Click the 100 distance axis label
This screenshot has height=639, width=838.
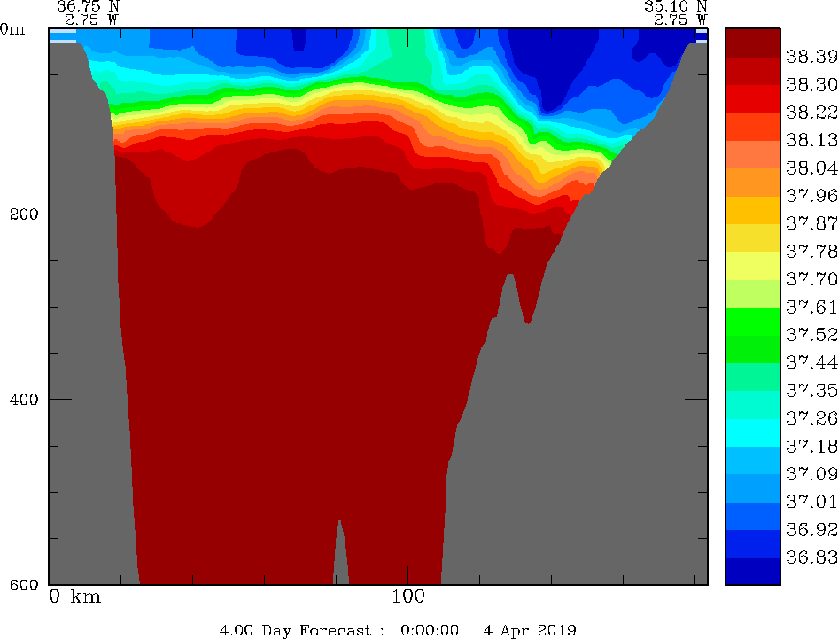coord(407,597)
